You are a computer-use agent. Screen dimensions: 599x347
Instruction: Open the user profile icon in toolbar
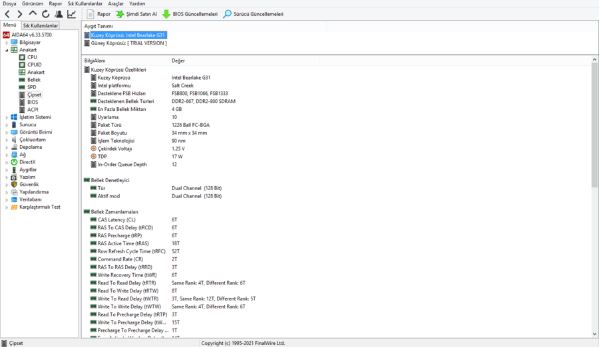click(59, 14)
